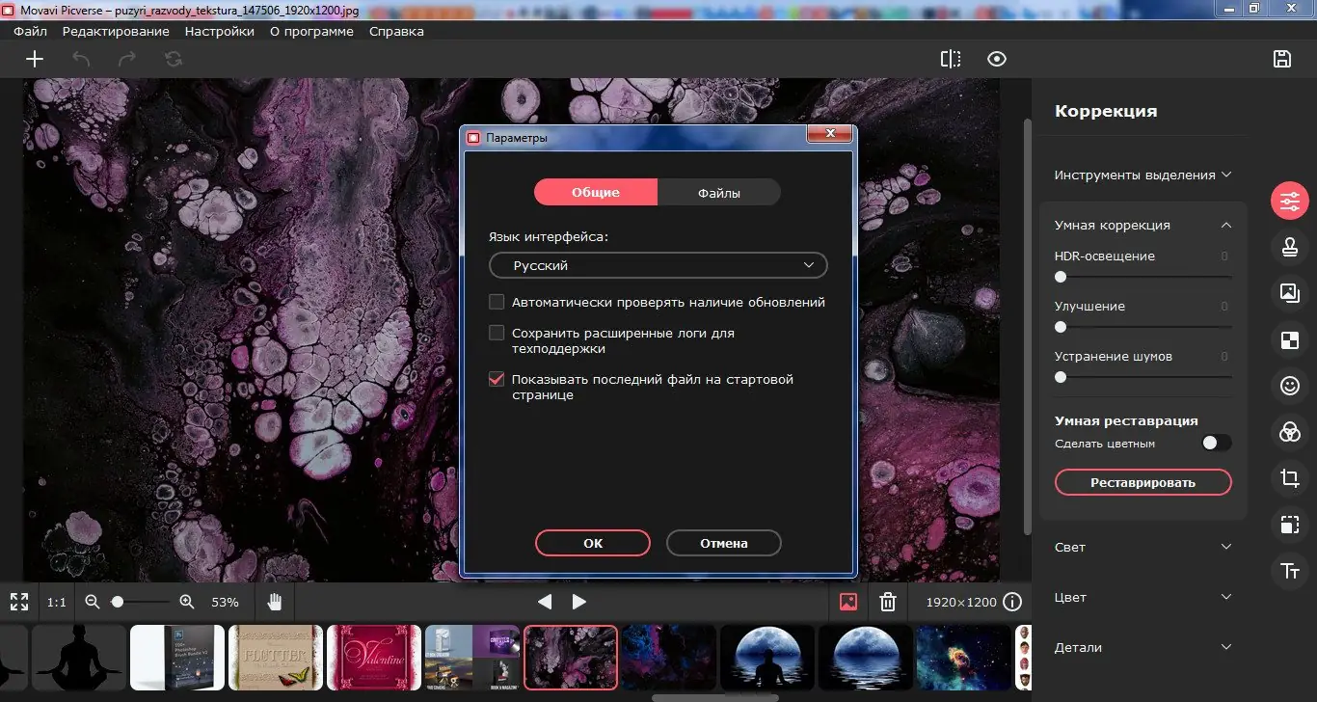Click the Отмена button
This screenshot has height=702, width=1317.
point(724,543)
